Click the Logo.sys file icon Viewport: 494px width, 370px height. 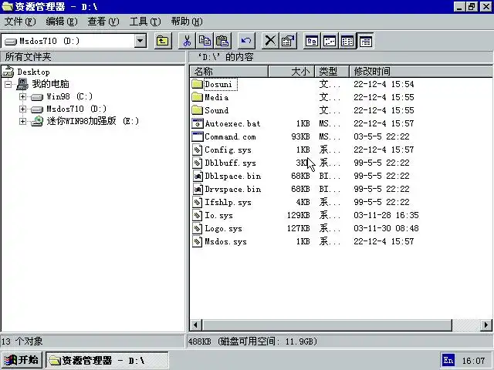coord(198,228)
